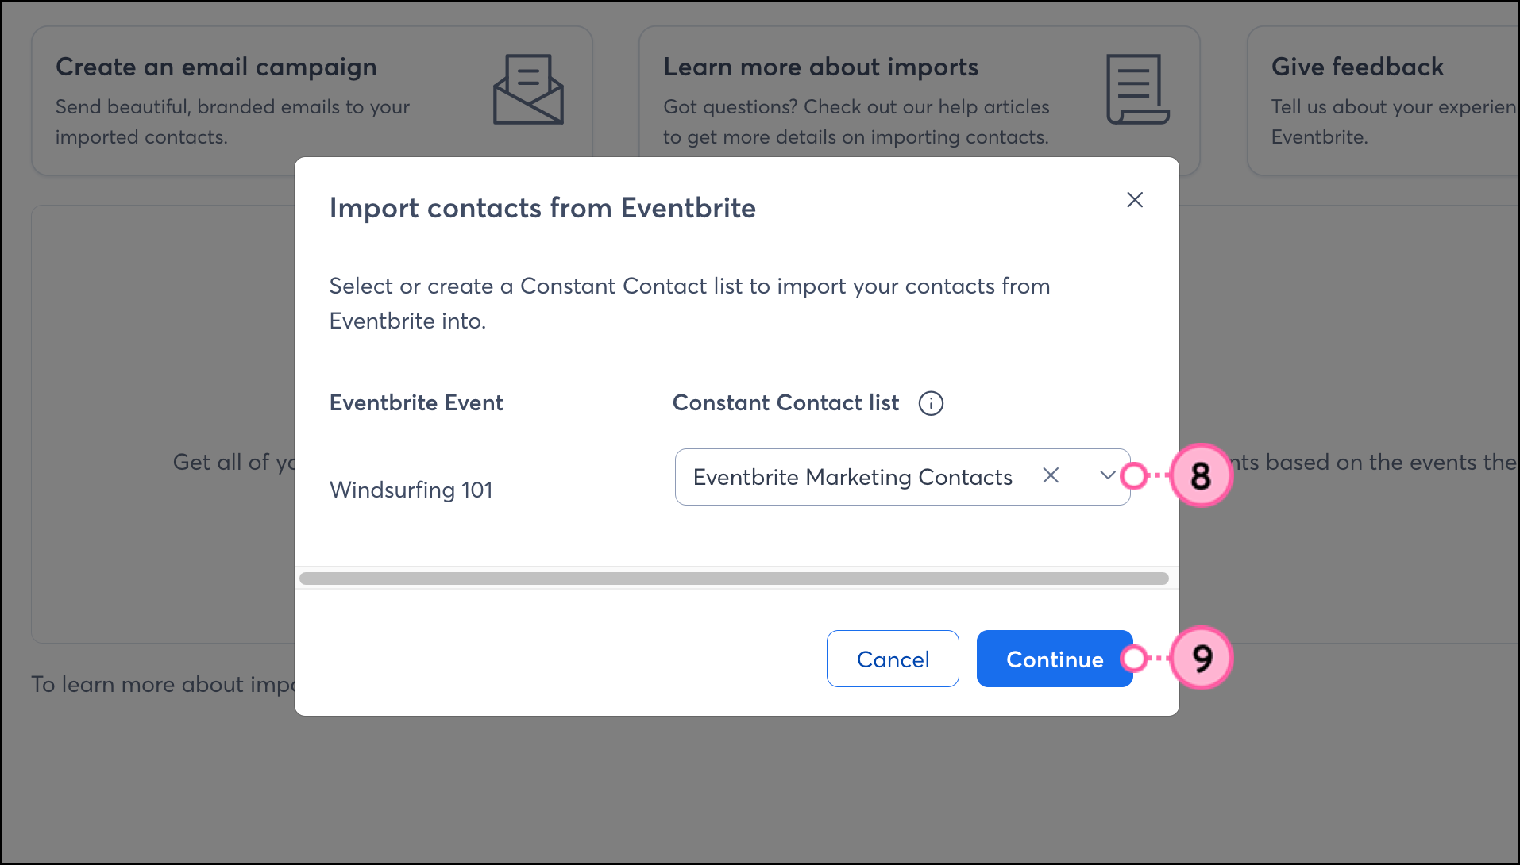Open the Give feedback card
Screen dimensions: 1520x865
1357,67
